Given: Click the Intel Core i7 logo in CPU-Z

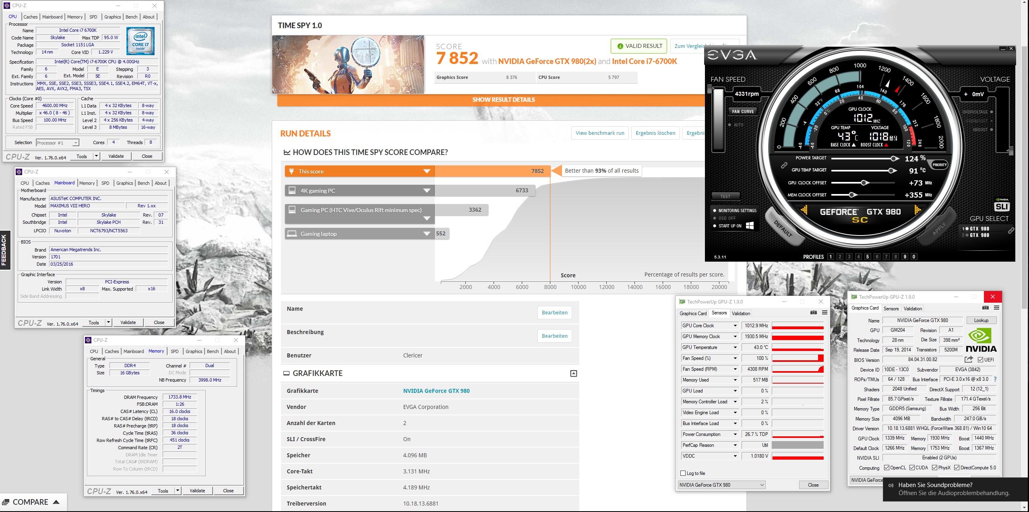Looking at the screenshot, I should 140,41.
